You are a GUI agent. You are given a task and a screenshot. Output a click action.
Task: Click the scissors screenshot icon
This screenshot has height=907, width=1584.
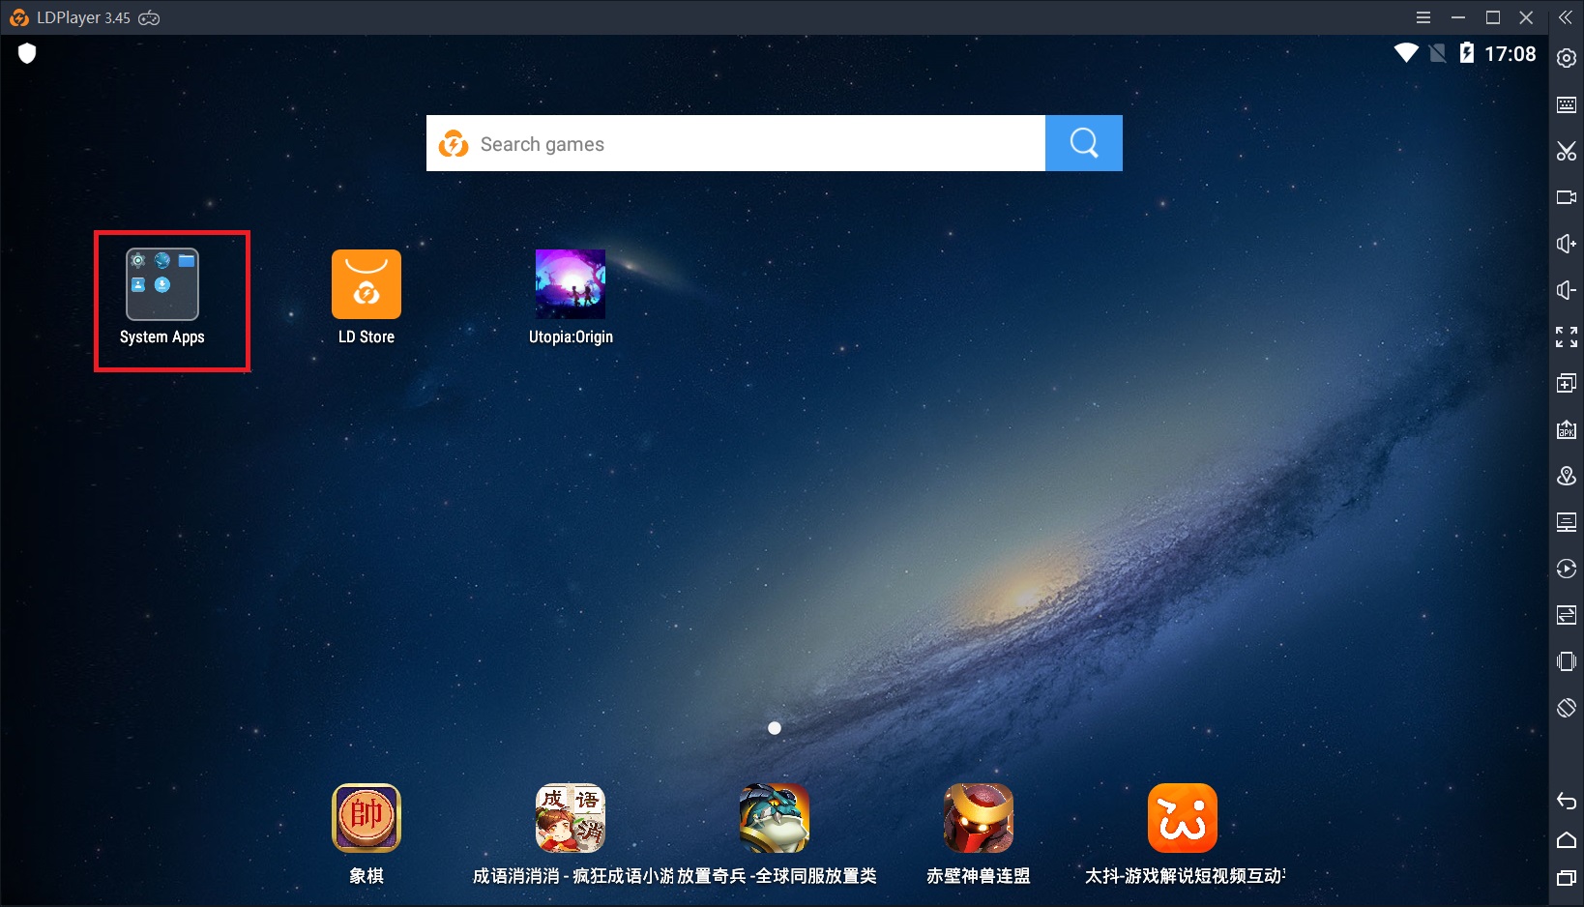(x=1566, y=151)
